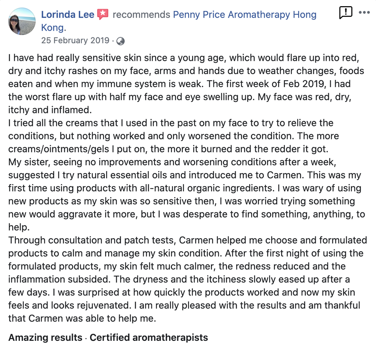This screenshot has height=347, width=376.
Task: Click the line starting 'Through consultation and patch tests'
Action: click(188, 240)
